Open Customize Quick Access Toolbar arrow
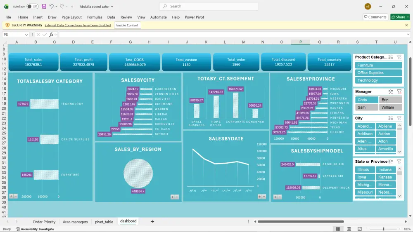Screen dimensions: 413x232 pyautogui.click(x=72, y=7)
